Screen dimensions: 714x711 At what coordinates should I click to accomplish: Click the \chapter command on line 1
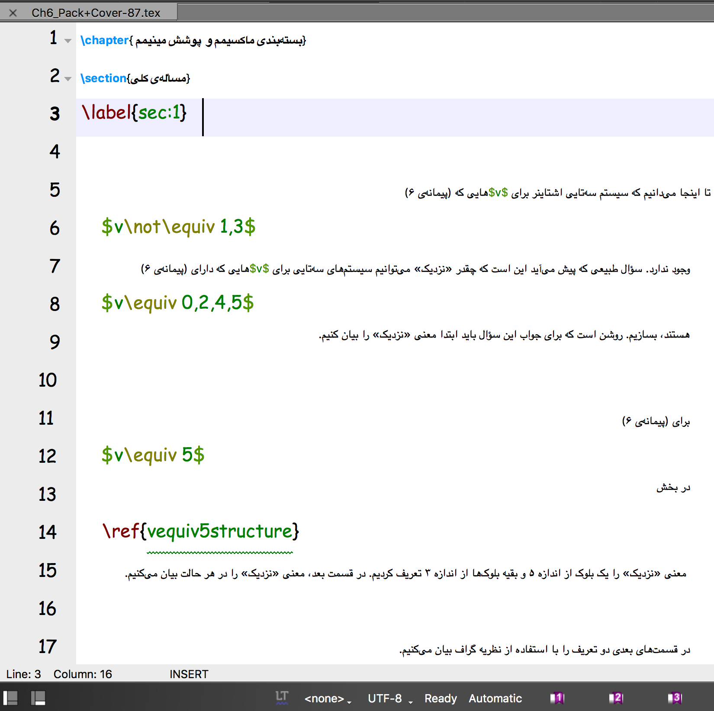(x=105, y=40)
